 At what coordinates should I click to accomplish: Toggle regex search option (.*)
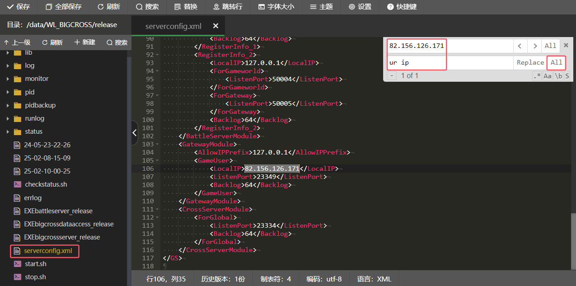537,76
